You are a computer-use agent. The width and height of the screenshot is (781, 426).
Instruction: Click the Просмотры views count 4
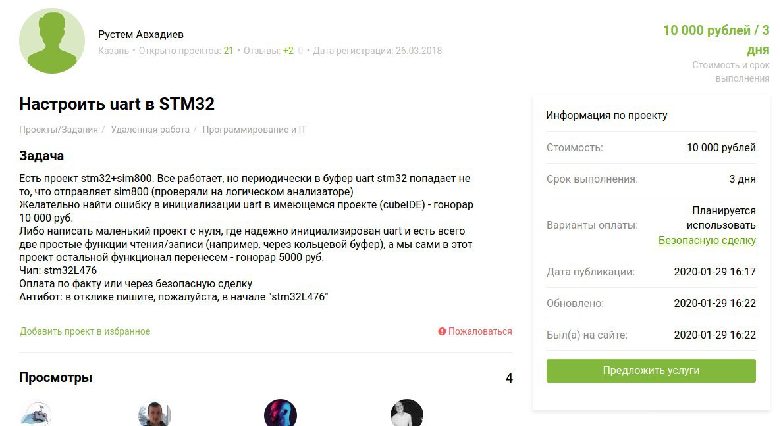tap(509, 378)
